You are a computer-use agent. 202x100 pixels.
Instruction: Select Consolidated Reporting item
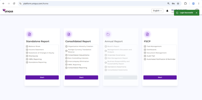[x=78, y=68]
